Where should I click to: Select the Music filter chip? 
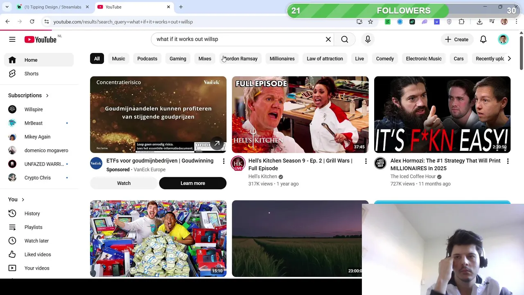click(x=118, y=59)
